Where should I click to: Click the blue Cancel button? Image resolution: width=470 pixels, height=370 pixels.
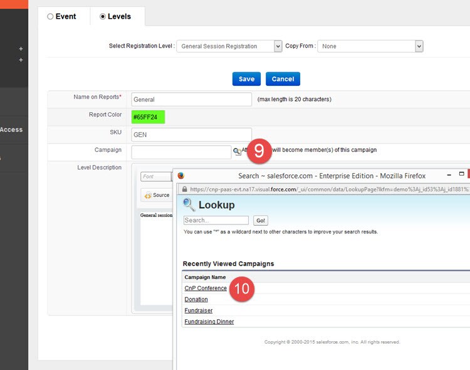click(x=283, y=79)
